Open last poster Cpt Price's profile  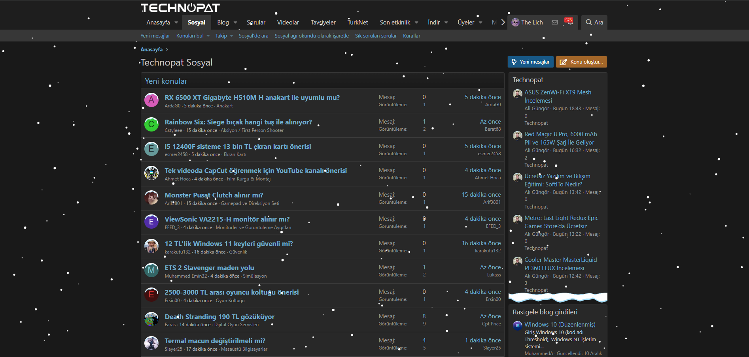pyautogui.click(x=492, y=324)
